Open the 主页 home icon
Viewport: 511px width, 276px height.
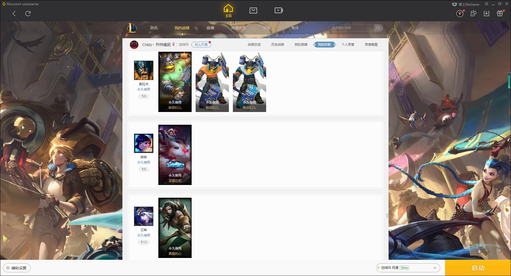228,11
